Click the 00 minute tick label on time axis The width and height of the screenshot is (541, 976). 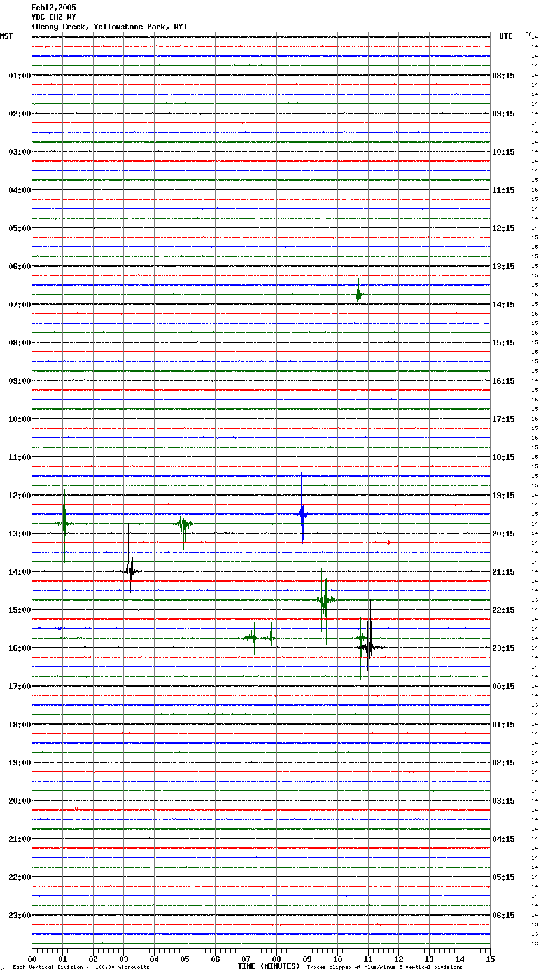(x=32, y=959)
